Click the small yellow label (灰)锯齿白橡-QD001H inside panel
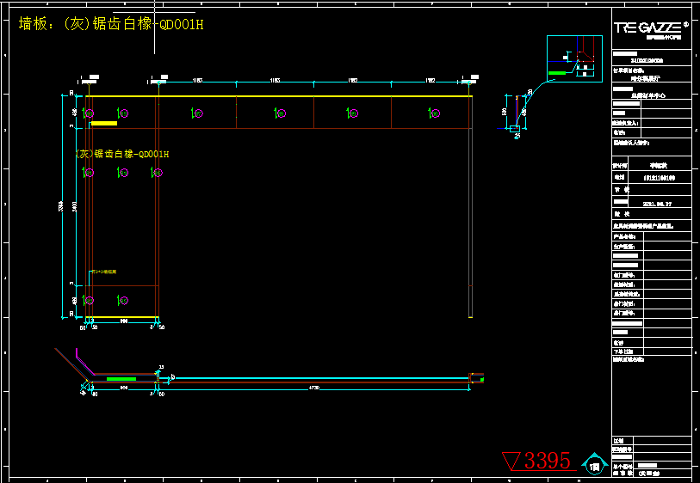 [123, 154]
